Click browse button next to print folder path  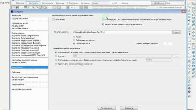click(176, 32)
